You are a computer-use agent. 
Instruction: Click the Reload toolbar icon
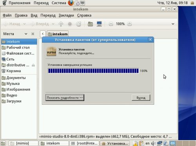[78, 24]
